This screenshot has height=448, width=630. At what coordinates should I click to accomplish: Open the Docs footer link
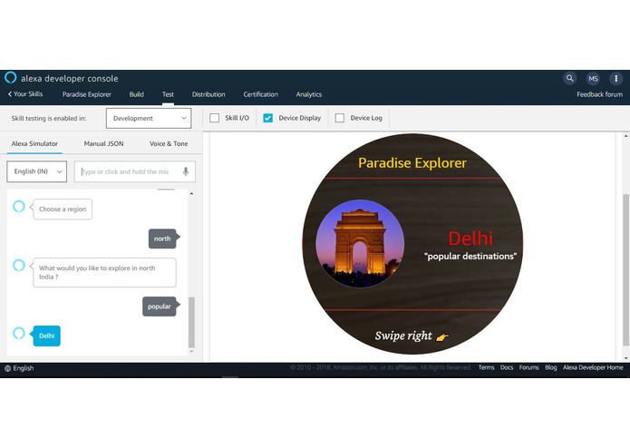[507, 367]
